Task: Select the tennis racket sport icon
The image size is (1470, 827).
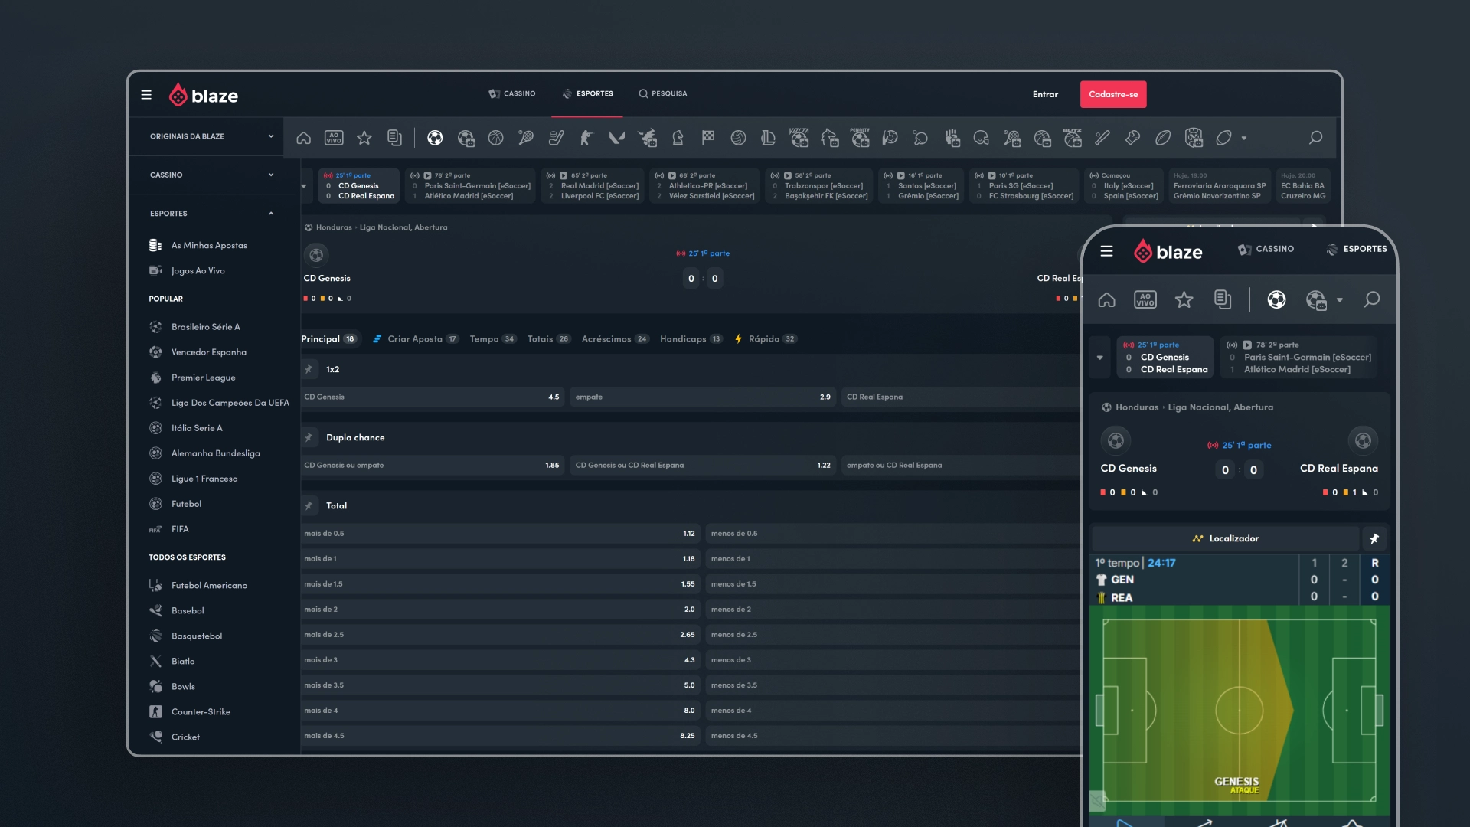Action: 526,138
